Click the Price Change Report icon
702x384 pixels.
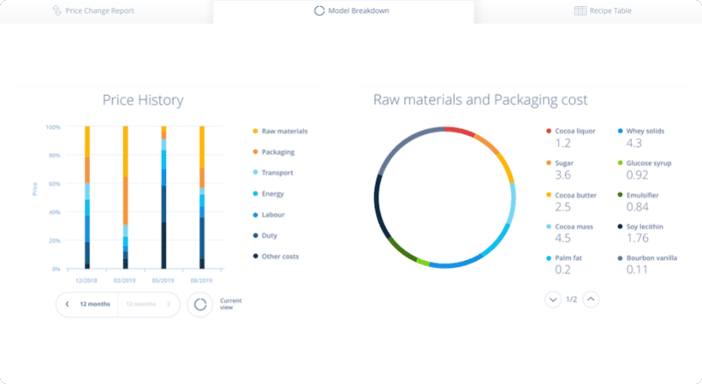coord(57,11)
